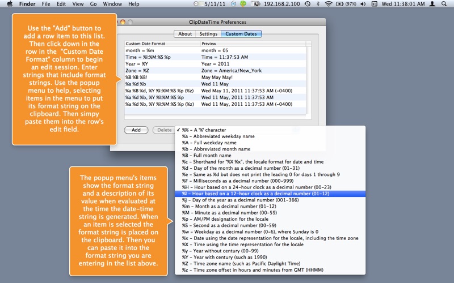454x283 pixels.
Task: Click the Delete button
Action: tap(164, 130)
